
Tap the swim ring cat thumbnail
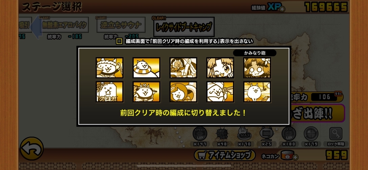coord(147,68)
